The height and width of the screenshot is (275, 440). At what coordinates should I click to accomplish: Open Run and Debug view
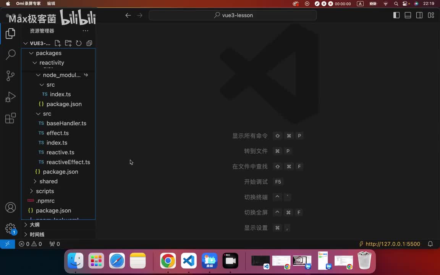(10, 97)
